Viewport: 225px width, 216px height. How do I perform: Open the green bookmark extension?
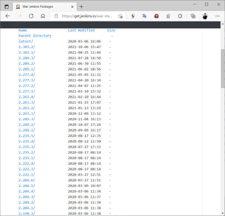(168, 16)
